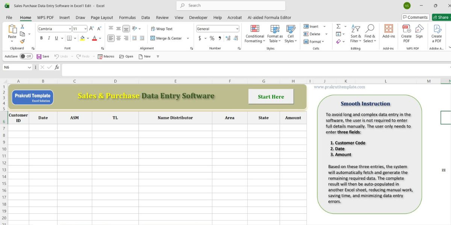Image resolution: width=451 pixels, height=225 pixels.
Task: Click the Share button
Action: pyautogui.click(x=441, y=17)
